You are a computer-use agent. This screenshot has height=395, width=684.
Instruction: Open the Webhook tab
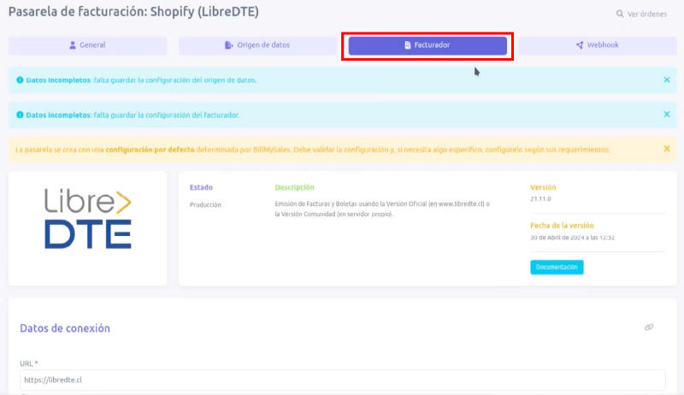coord(598,45)
